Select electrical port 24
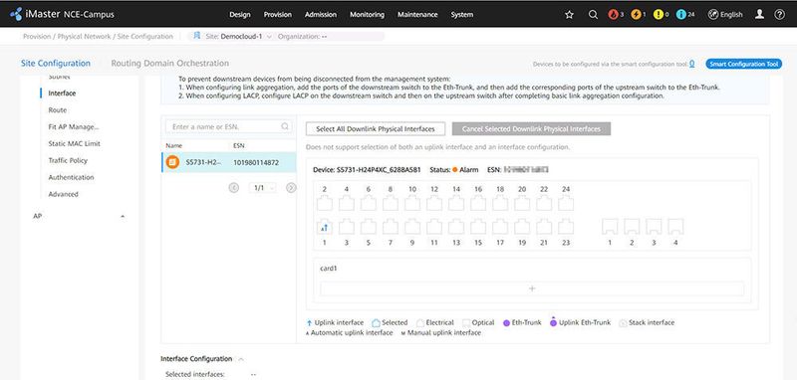 566,204
